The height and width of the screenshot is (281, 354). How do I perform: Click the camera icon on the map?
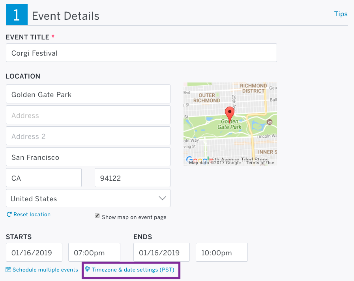click(269, 122)
